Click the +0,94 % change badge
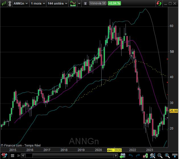 [x=114, y=3]
